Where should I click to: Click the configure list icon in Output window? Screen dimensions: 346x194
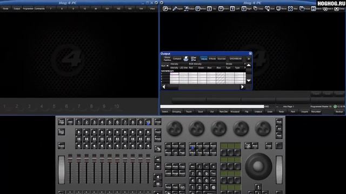[194, 59]
